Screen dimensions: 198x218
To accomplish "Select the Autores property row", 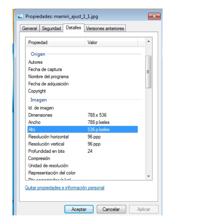I will coord(35,62).
